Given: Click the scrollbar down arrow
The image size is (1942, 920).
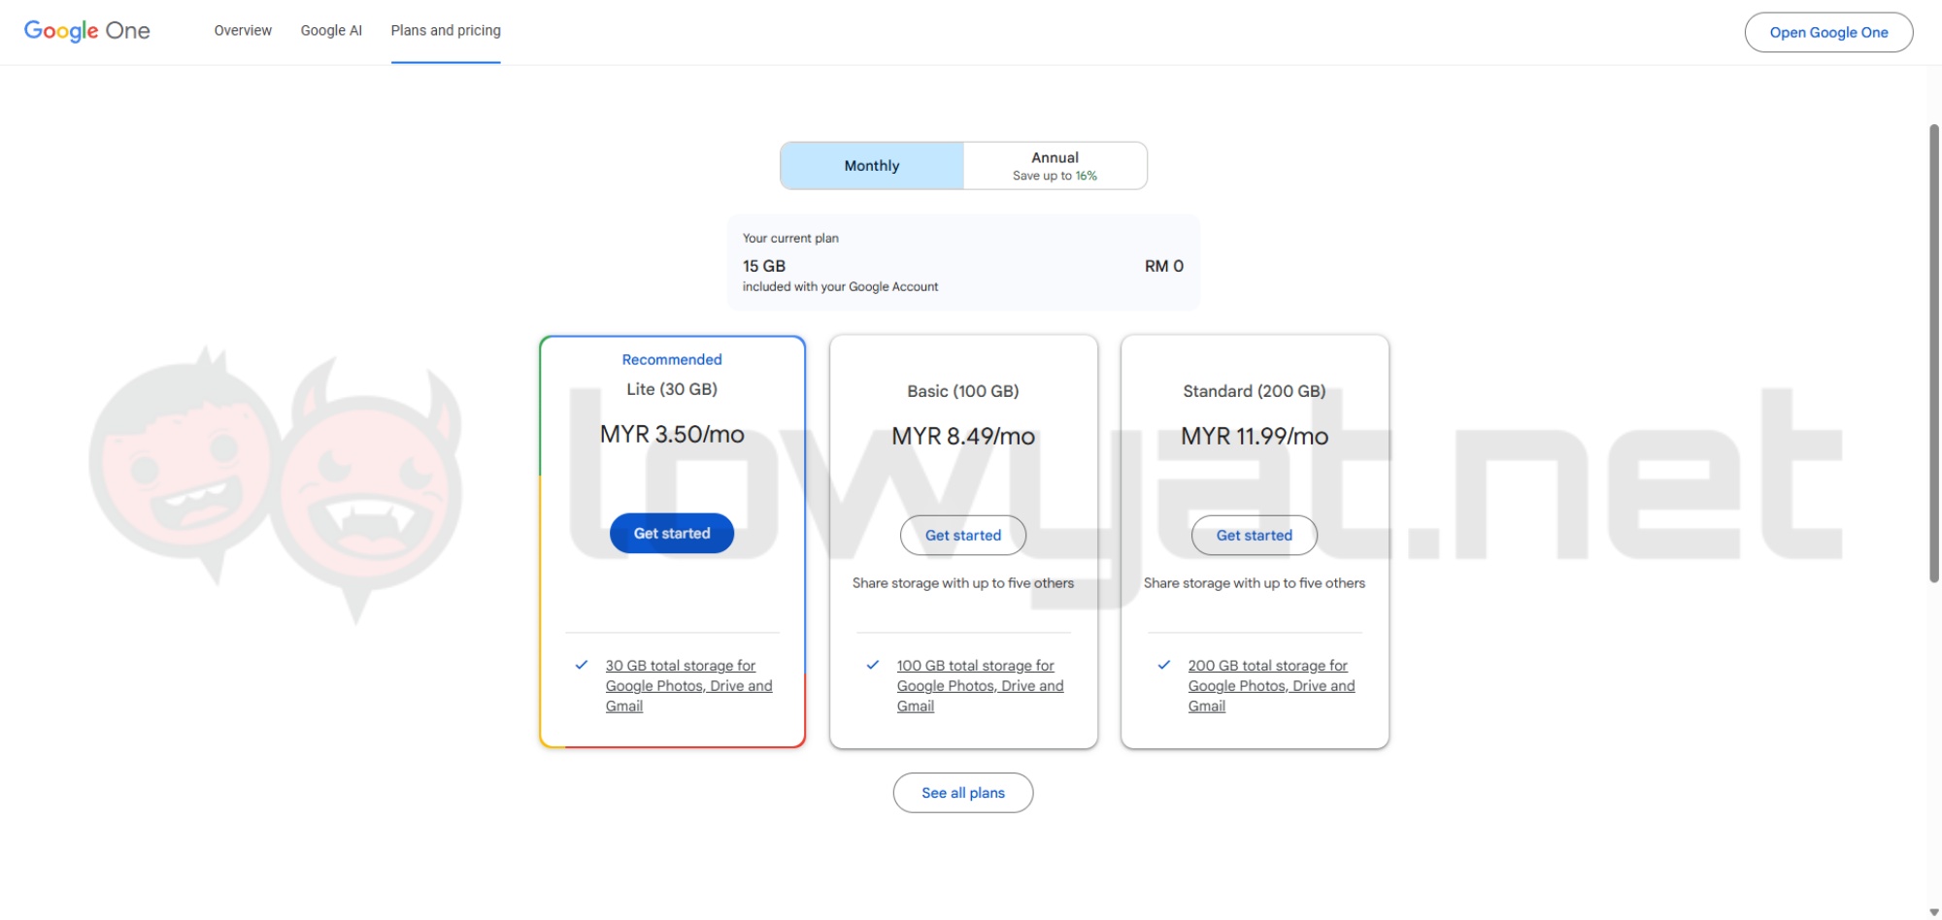Looking at the screenshot, I should point(1933,911).
